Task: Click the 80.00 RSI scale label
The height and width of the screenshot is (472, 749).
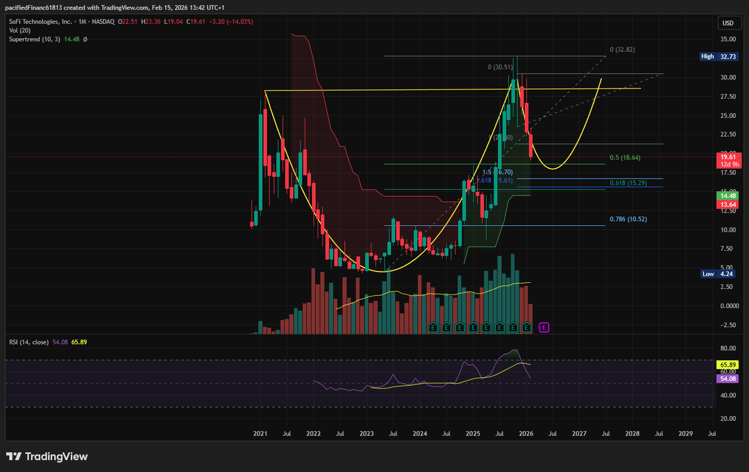Action: (x=728, y=348)
